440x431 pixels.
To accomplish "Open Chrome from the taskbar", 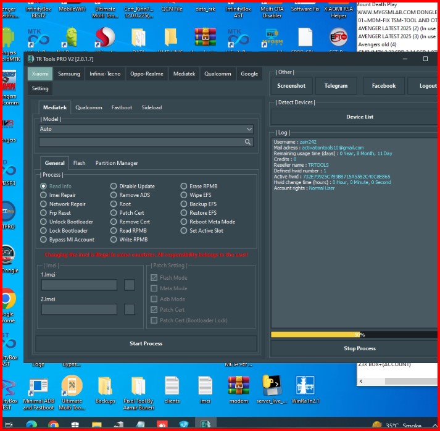I will click(x=53, y=425).
